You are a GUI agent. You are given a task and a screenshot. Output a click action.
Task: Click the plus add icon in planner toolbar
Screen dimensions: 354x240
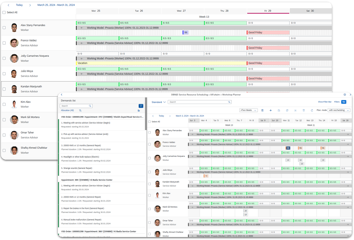(271, 110)
